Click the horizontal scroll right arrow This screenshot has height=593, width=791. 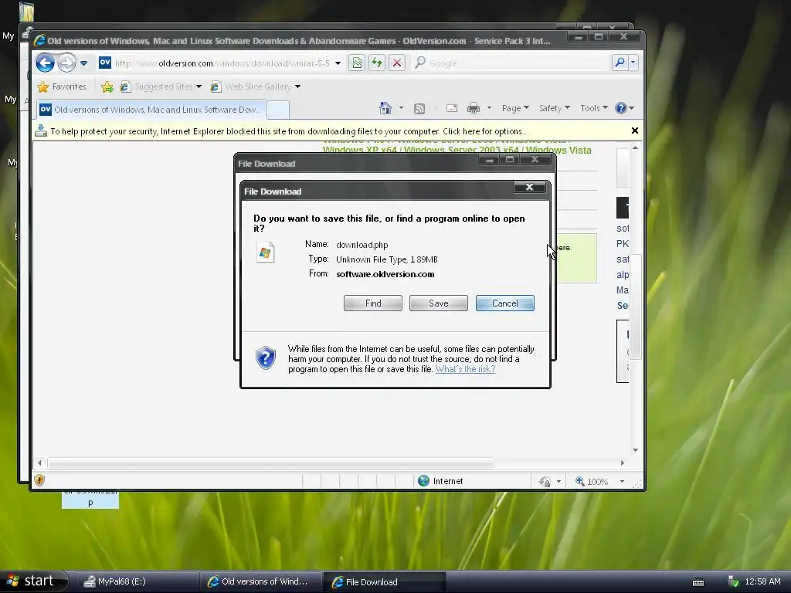click(623, 463)
